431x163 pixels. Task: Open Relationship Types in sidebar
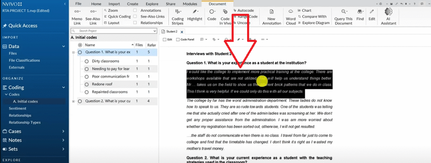tap(25, 122)
